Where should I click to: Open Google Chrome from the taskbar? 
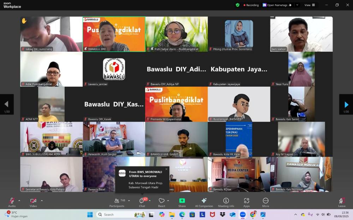[x=253, y=215]
